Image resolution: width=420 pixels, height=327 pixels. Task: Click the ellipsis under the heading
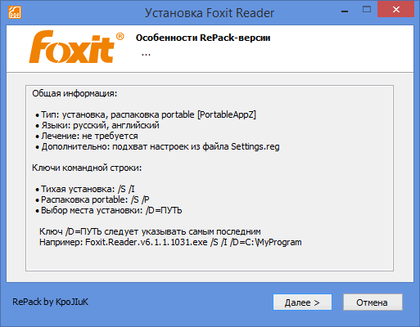pyautogui.click(x=146, y=55)
